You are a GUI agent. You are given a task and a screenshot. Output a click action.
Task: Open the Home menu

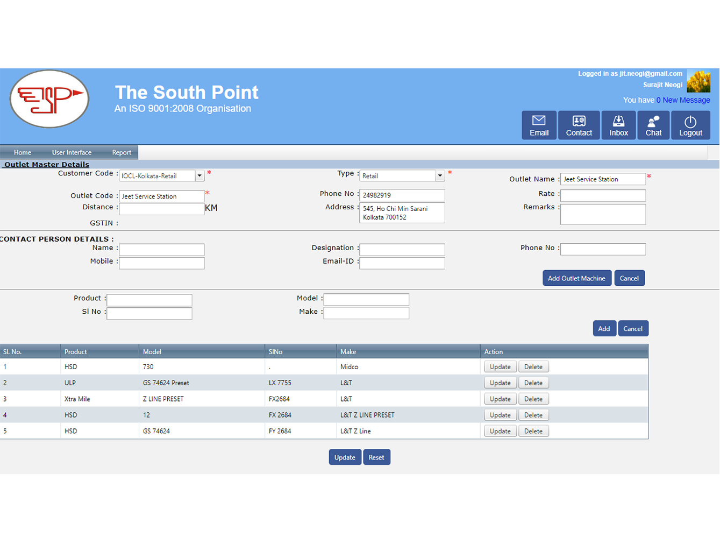(23, 153)
